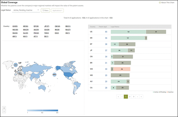Viewport: 178px width, 117px height.
Task: Select the CL(23) country link
Action: [26, 33]
